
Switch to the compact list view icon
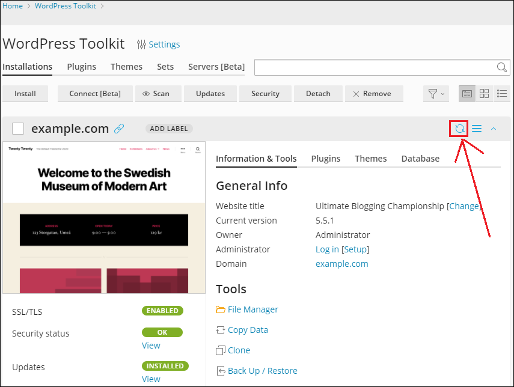(502, 94)
